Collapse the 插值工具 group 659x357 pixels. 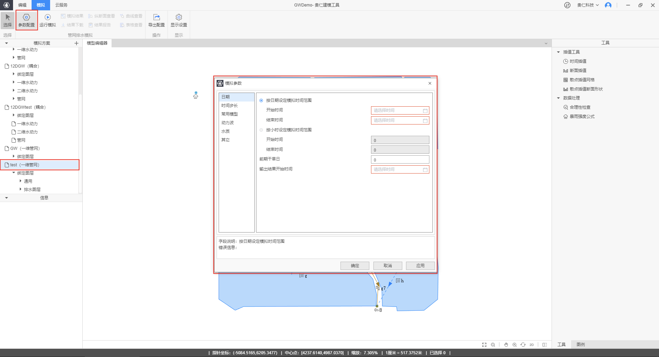pyautogui.click(x=558, y=52)
